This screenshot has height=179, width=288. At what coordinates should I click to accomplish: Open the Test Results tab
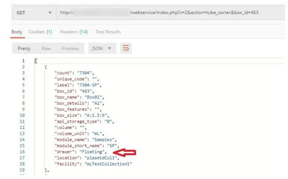(x=108, y=32)
